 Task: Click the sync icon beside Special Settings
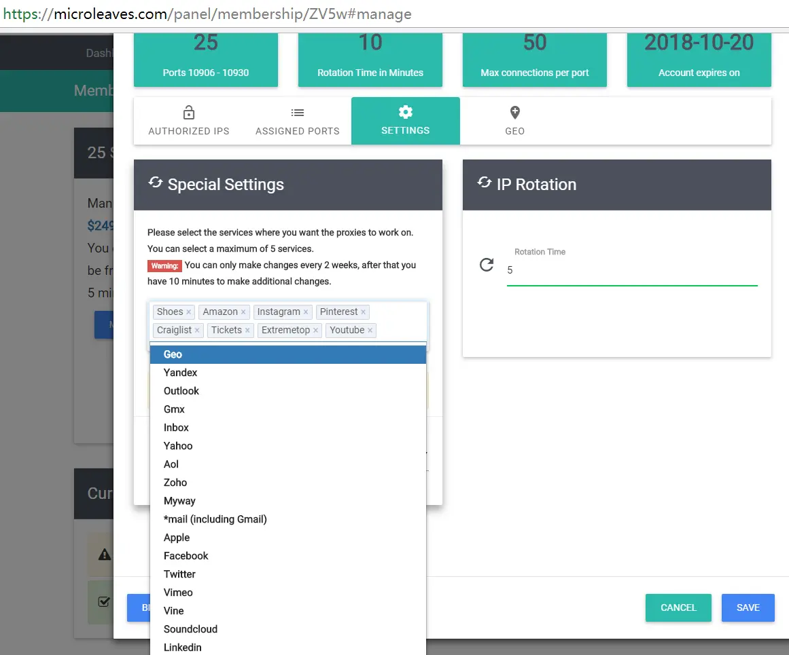(156, 183)
